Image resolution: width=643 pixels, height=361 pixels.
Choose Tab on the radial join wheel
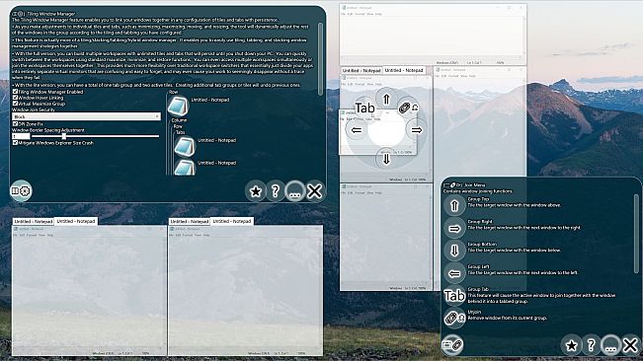[x=365, y=108]
